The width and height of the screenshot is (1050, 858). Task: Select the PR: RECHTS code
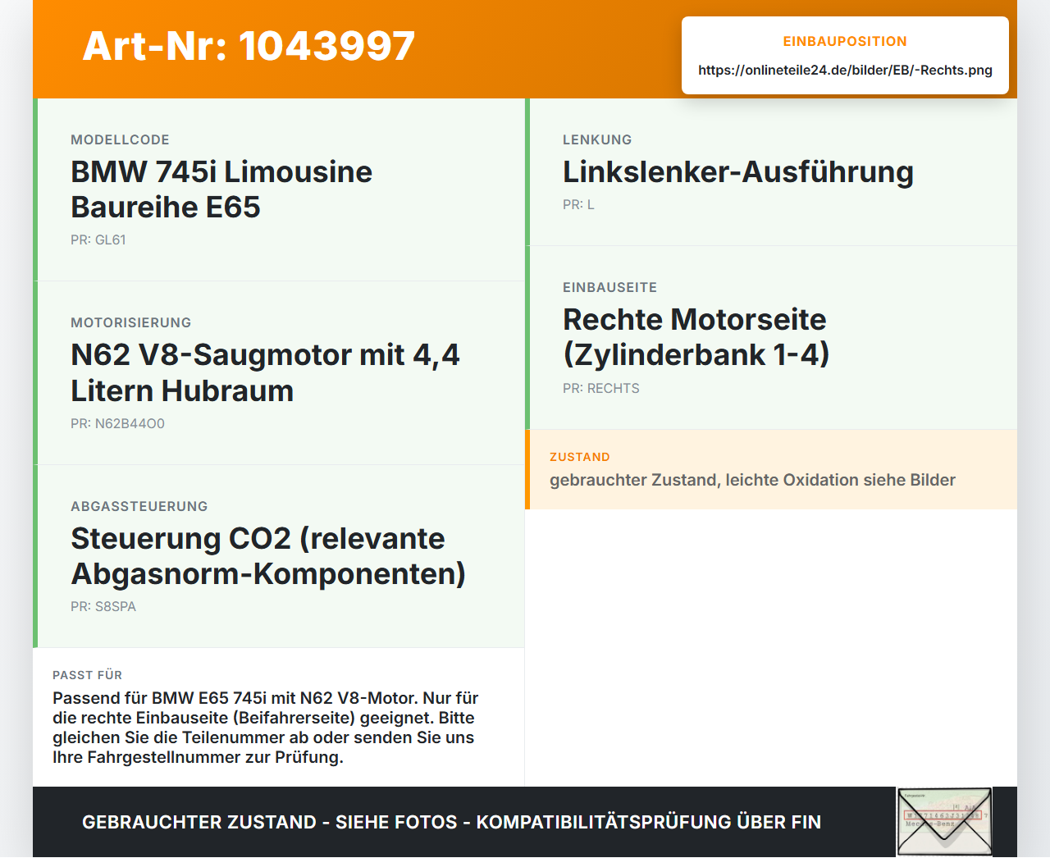pos(601,389)
